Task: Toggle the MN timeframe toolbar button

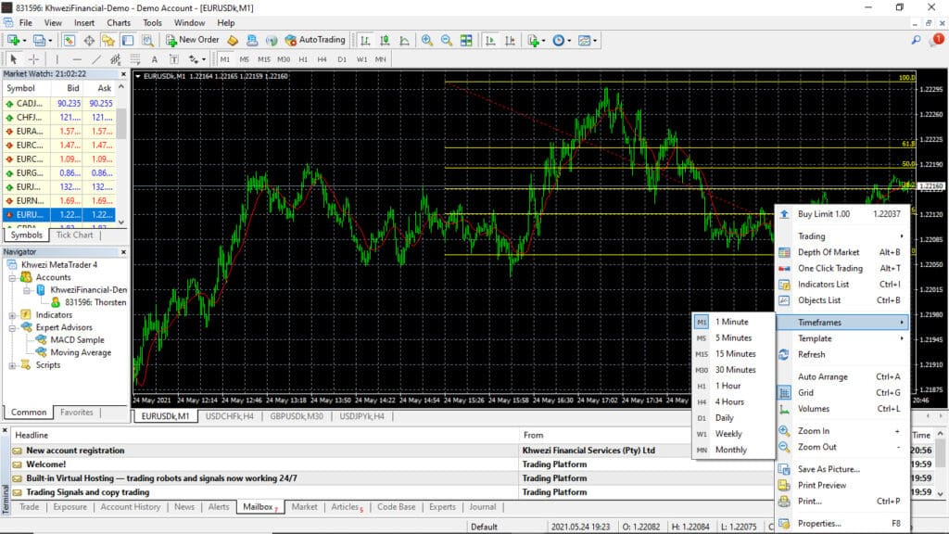Action: (x=380, y=59)
